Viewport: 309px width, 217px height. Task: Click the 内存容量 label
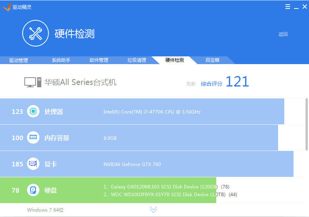57,138
